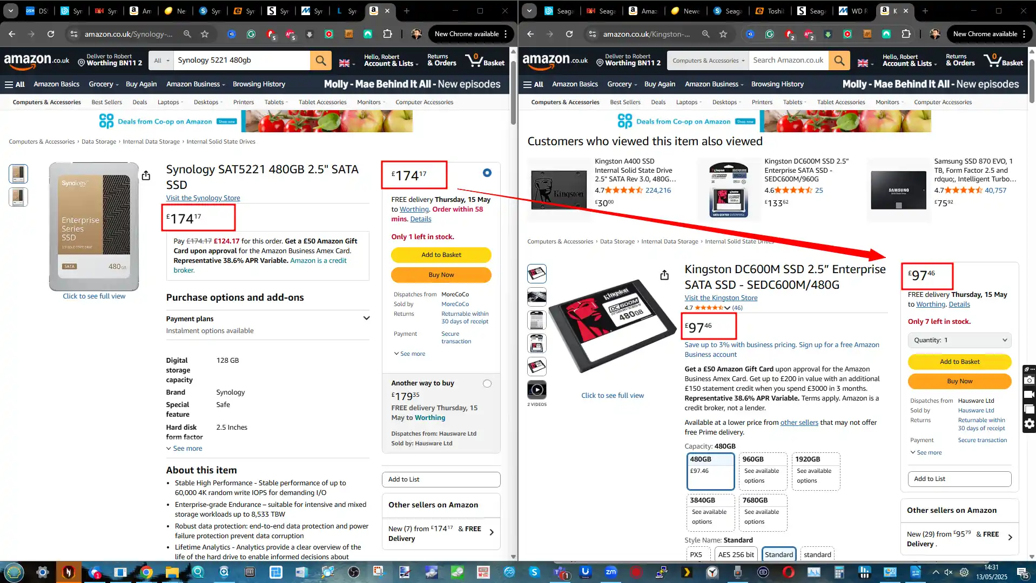Viewport: 1036px width, 583px height.
Task: Open File Explorer from the taskbar
Action: tap(172, 572)
